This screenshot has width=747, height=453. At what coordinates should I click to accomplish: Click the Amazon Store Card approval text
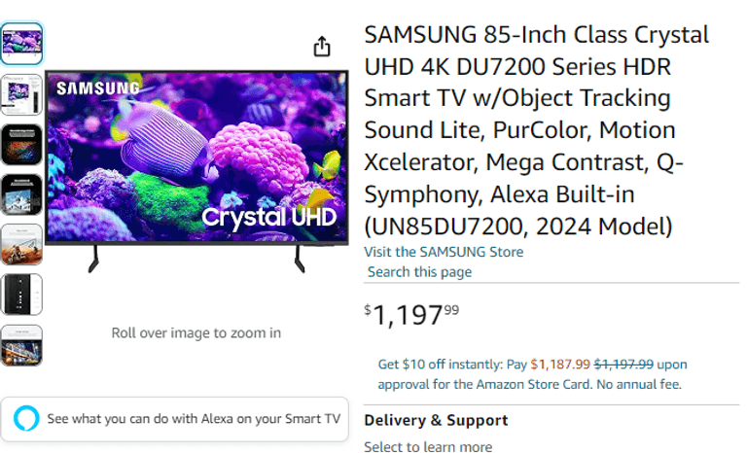529,384
